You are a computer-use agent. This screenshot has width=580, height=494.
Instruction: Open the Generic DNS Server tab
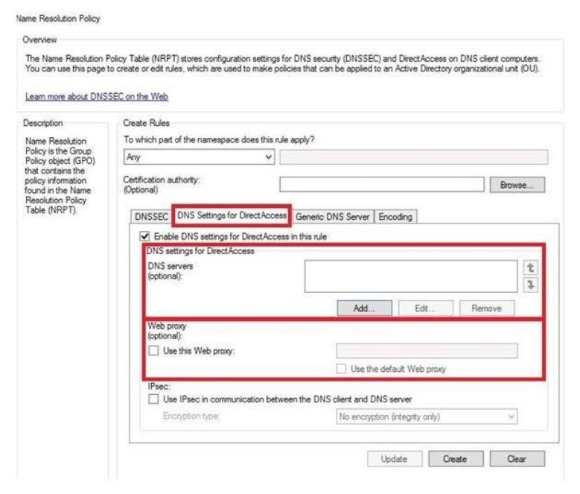(332, 216)
